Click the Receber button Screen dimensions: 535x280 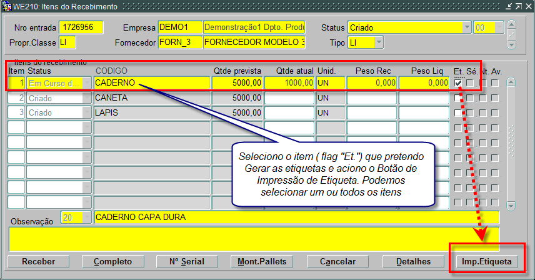pos(38,262)
